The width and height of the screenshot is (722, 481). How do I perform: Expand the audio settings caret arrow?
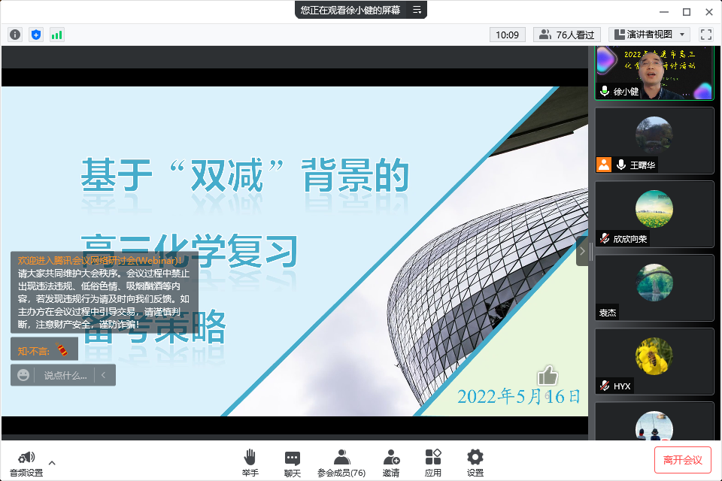point(52,464)
